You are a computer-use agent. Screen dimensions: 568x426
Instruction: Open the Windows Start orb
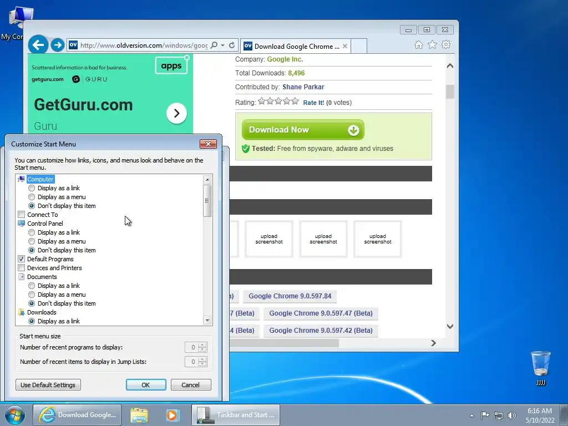15,415
